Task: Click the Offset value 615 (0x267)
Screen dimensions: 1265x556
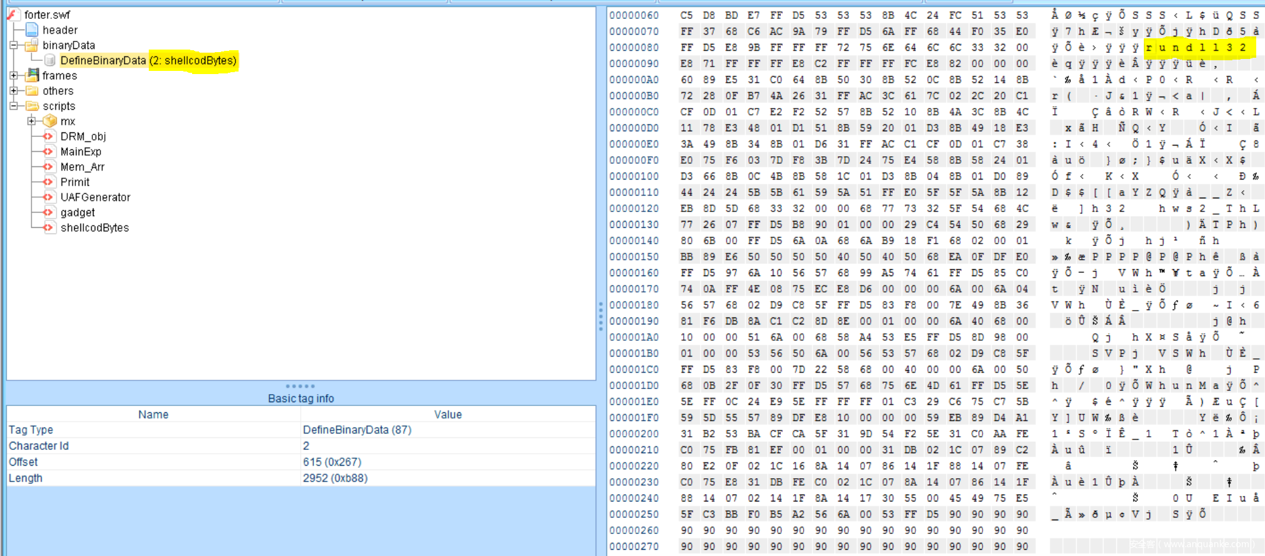Action: [x=332, y=462]
